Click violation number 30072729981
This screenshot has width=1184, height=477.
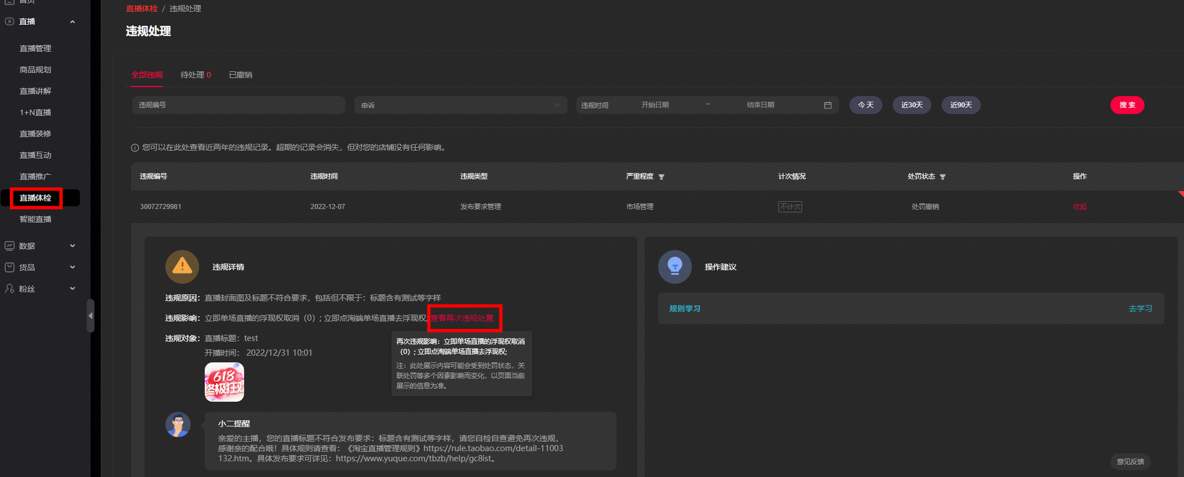pos(160,207)
